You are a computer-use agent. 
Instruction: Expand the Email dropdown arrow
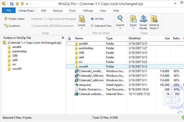(133, 28)
